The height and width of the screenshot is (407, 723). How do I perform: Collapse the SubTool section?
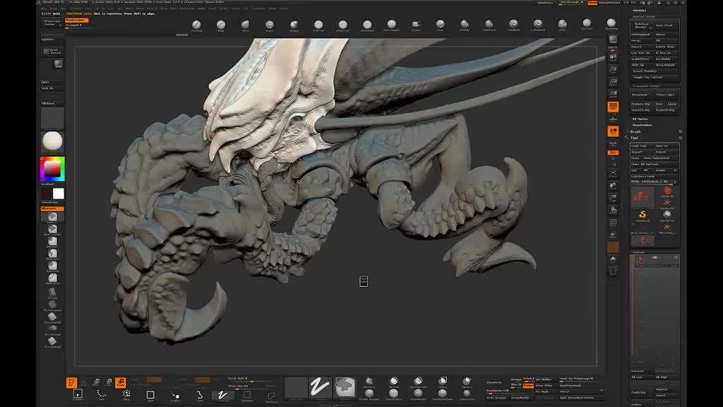[x=638, y=252]
